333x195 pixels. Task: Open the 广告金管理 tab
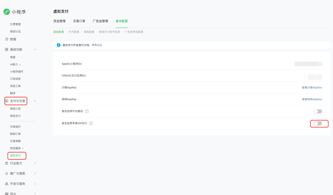(x=100, y=21)
